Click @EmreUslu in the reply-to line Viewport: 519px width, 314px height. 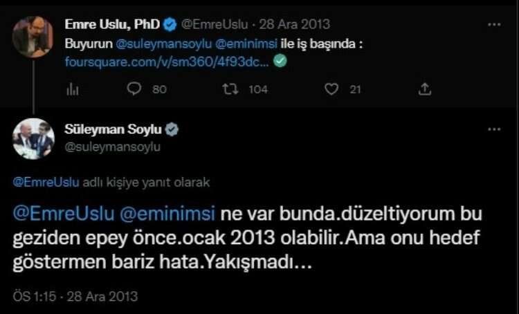click(46, 183)
